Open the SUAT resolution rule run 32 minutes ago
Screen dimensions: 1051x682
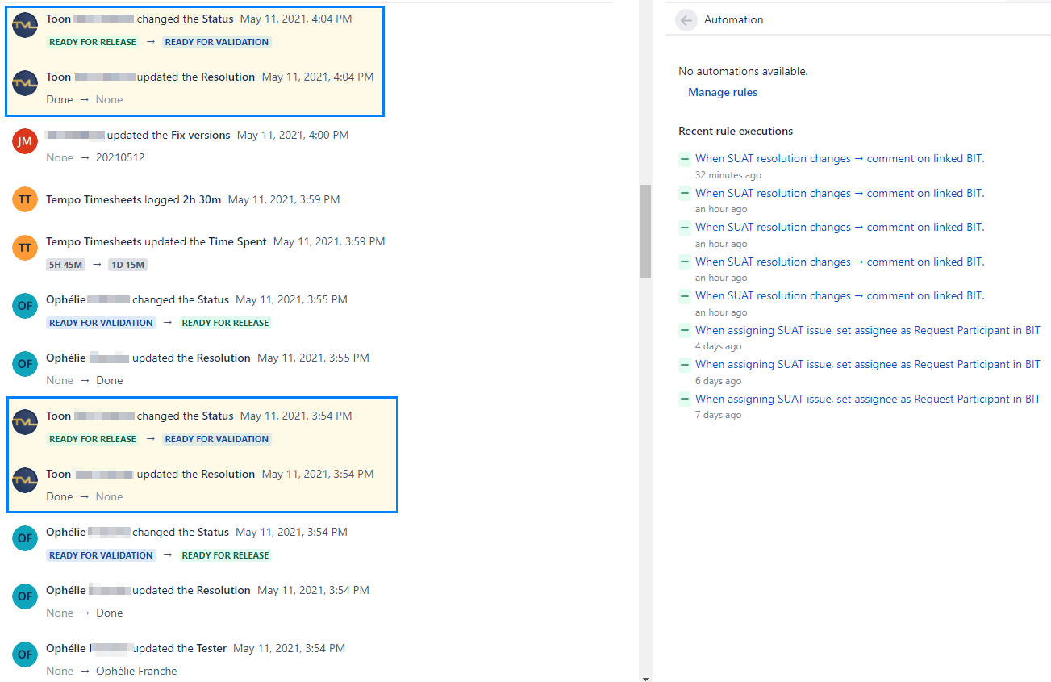point(840,159)
